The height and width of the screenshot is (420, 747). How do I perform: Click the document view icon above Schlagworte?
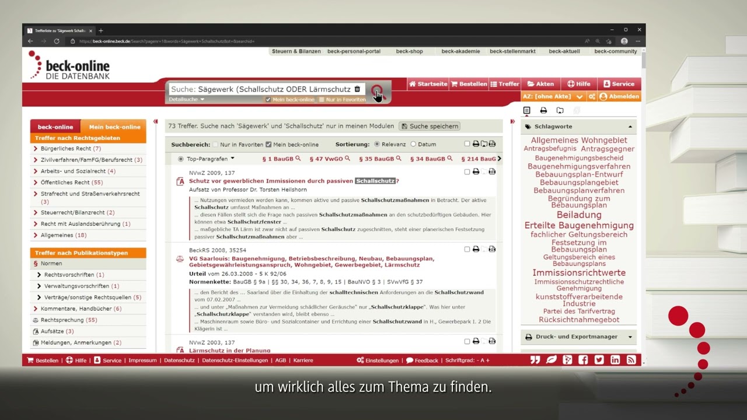pos(527,110)
